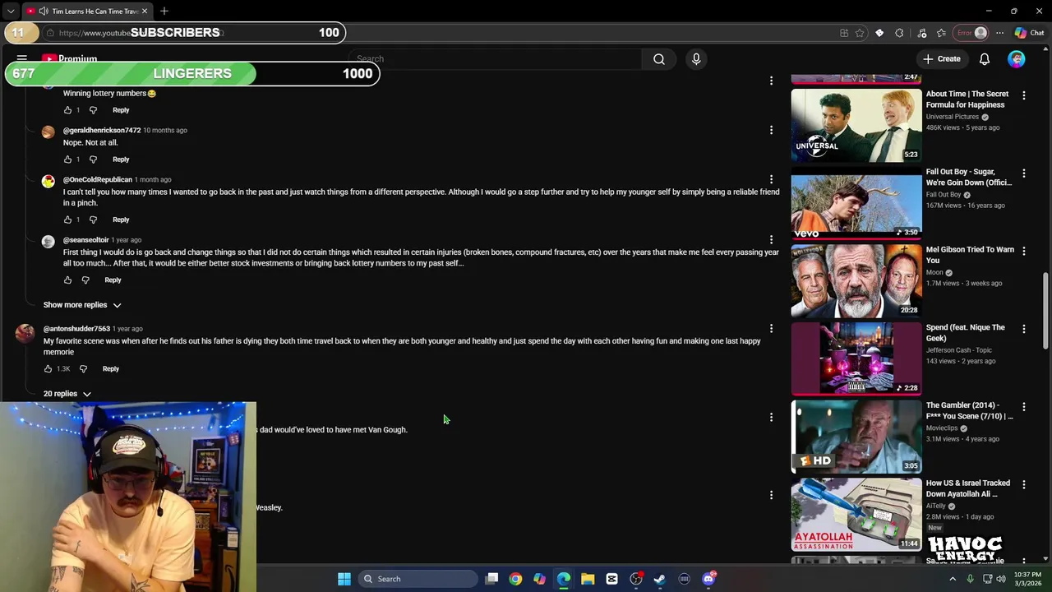Click the YouTube Create button

pos(941,59)
